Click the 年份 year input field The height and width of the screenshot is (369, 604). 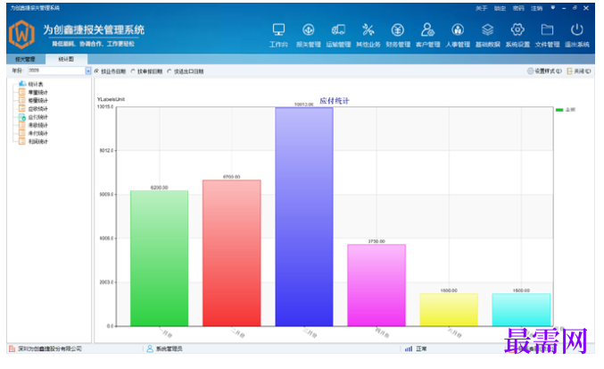click(56, 71)
